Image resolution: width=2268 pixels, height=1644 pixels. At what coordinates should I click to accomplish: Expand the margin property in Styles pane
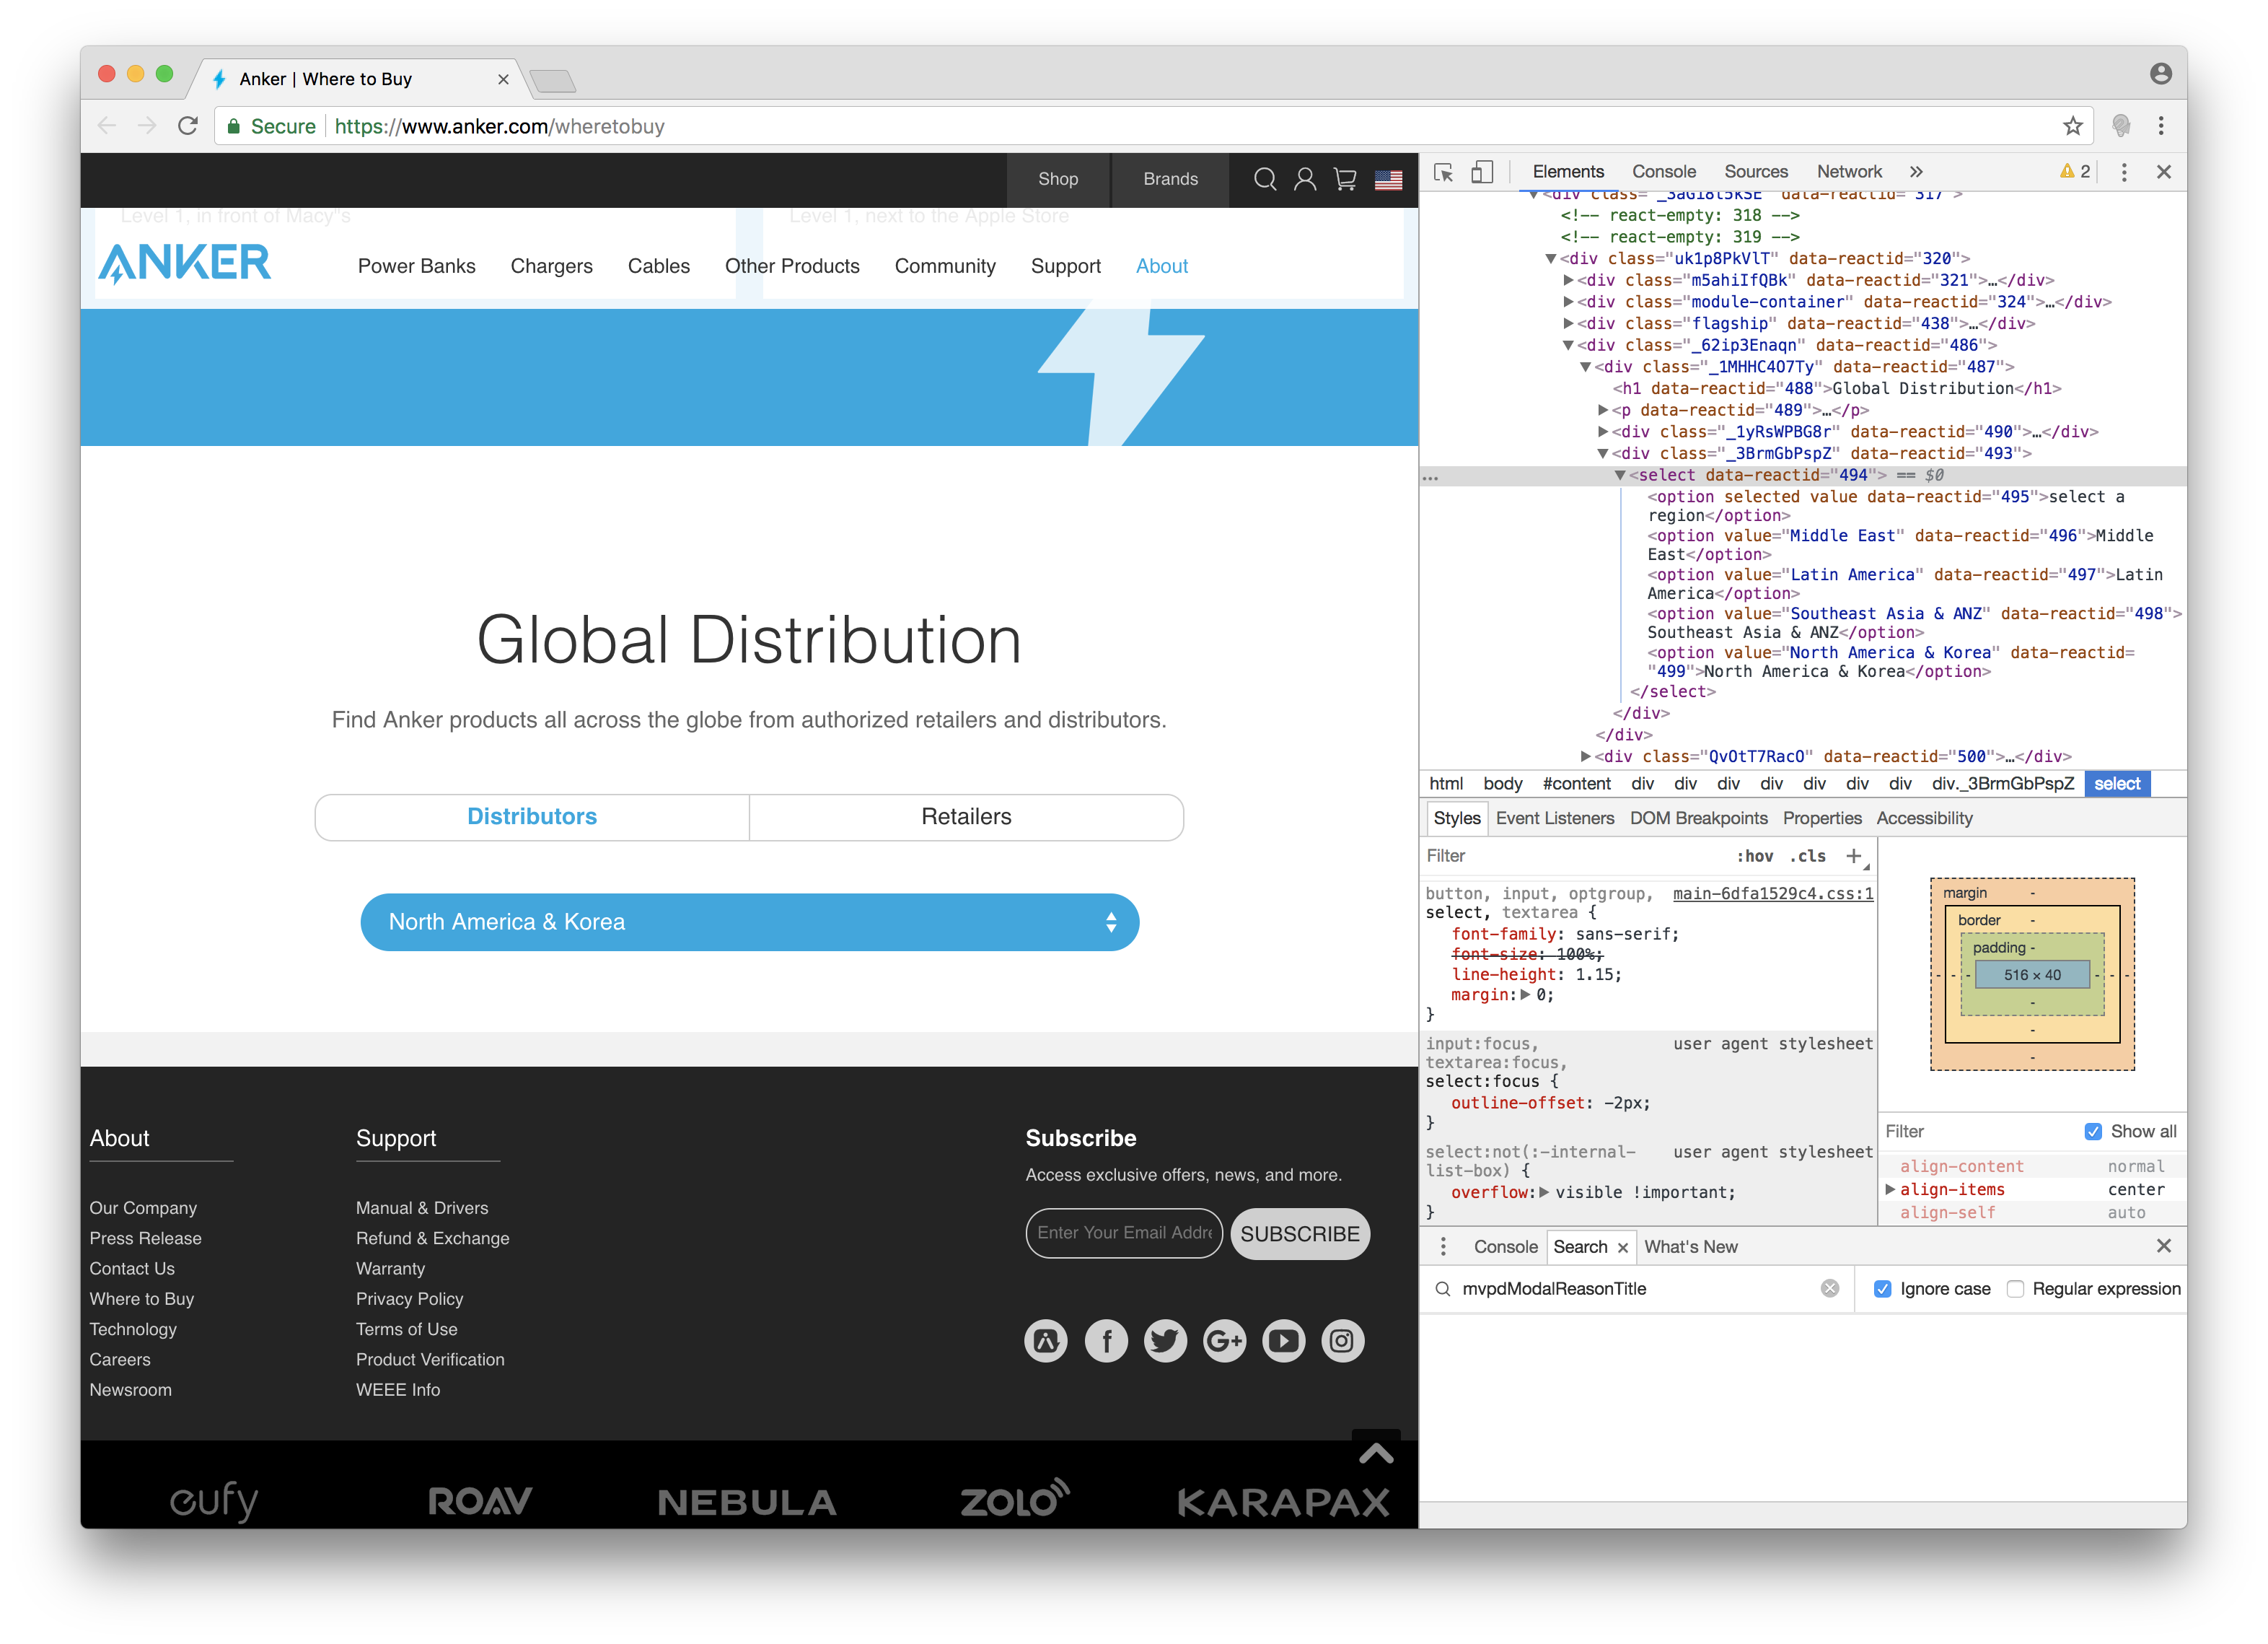click(x=1524, y=994)
